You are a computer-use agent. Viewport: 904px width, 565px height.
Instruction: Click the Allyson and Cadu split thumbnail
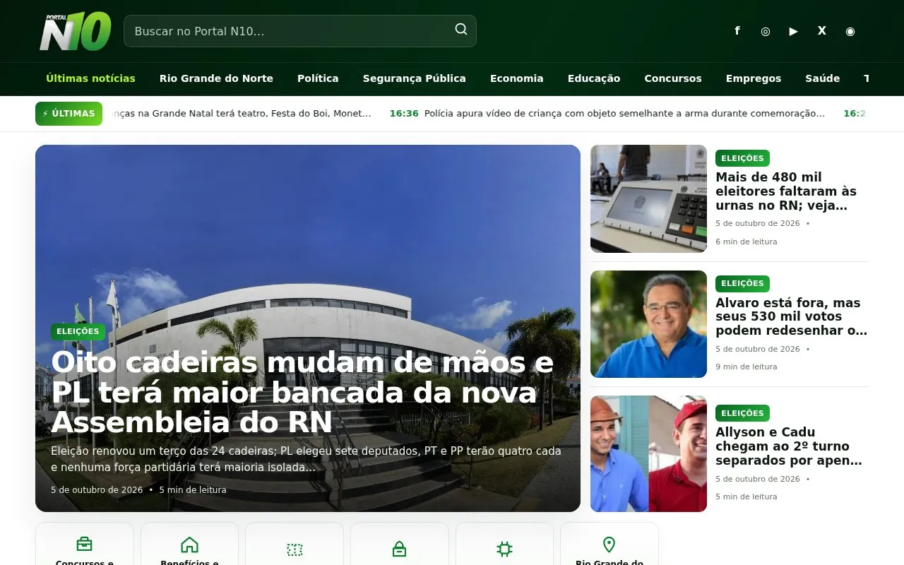point(648,453)
